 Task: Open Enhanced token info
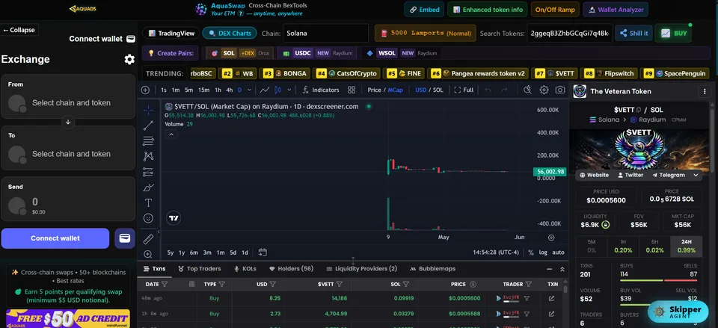[x=487, y=10]
